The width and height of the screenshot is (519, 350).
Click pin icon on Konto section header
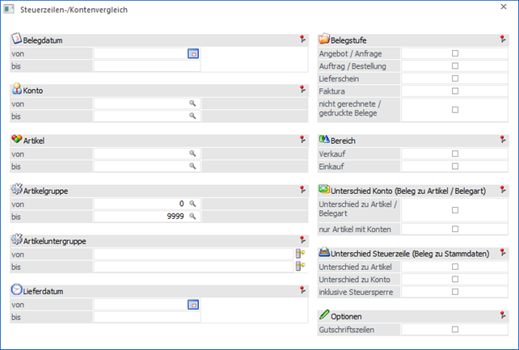click(x=300, y=90)
